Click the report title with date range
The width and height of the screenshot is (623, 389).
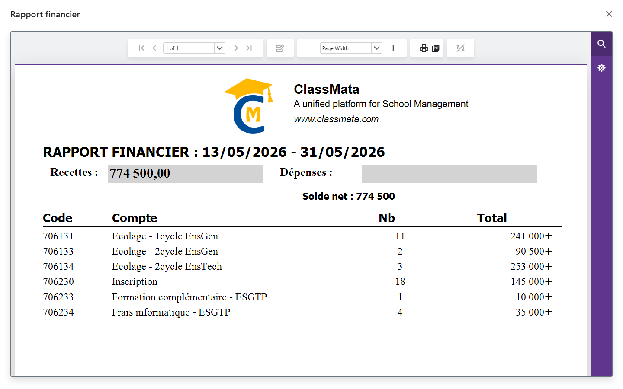pos(214,152)
